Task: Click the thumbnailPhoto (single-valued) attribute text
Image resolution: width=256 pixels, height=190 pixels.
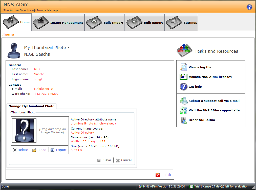Action: click(93, 123)
